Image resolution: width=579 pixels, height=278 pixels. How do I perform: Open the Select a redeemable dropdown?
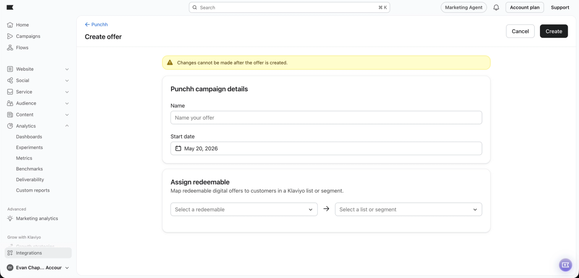(x=244, y=209)
